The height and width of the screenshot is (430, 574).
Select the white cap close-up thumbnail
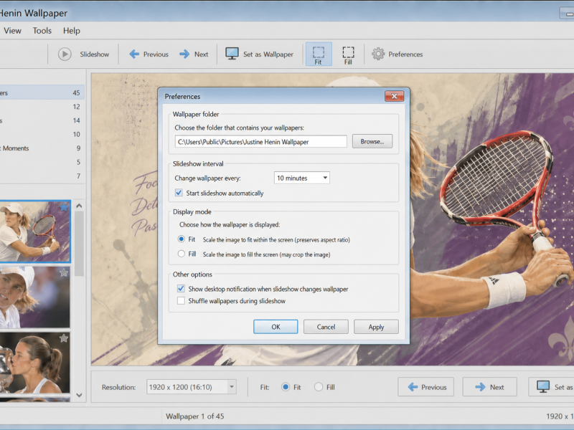[x=34, y=297]
